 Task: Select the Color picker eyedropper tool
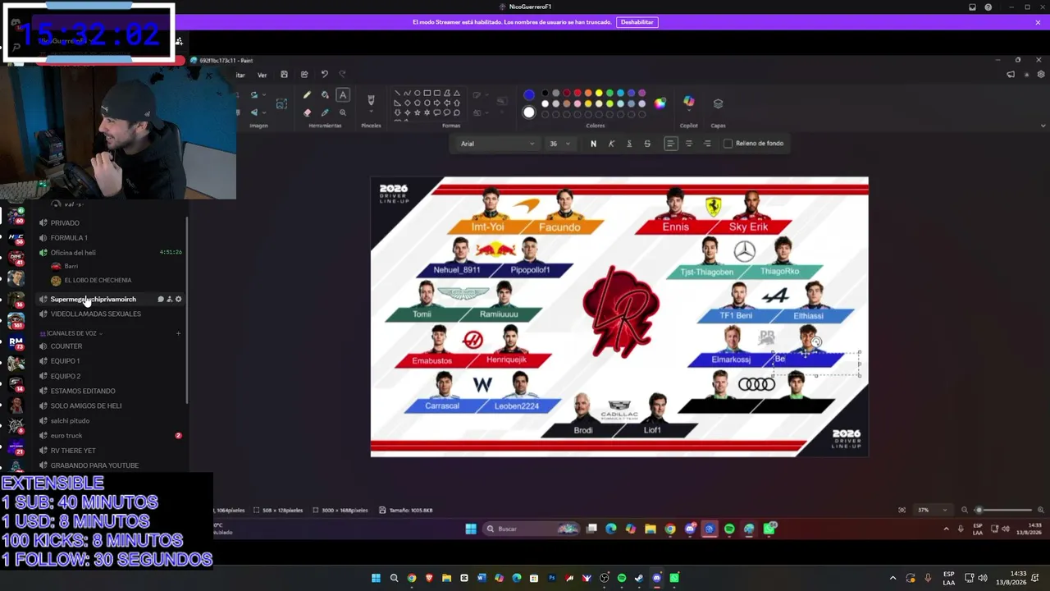coord(325,112)
